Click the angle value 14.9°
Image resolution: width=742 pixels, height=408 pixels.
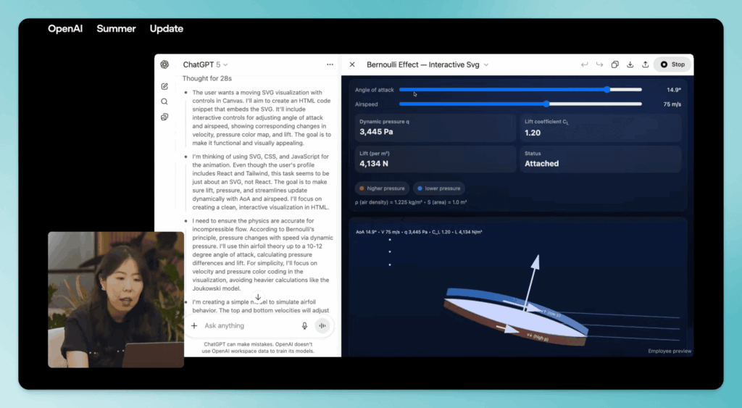pyautogui.click(x=674, y=90)
